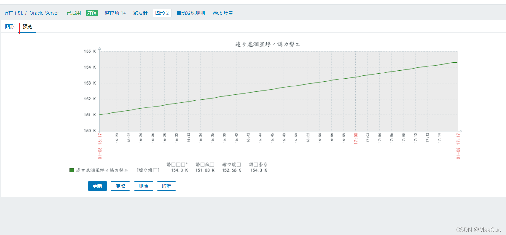Click the graph title above the chart
This screenshot has width=506, height=235.
point(268,45)
